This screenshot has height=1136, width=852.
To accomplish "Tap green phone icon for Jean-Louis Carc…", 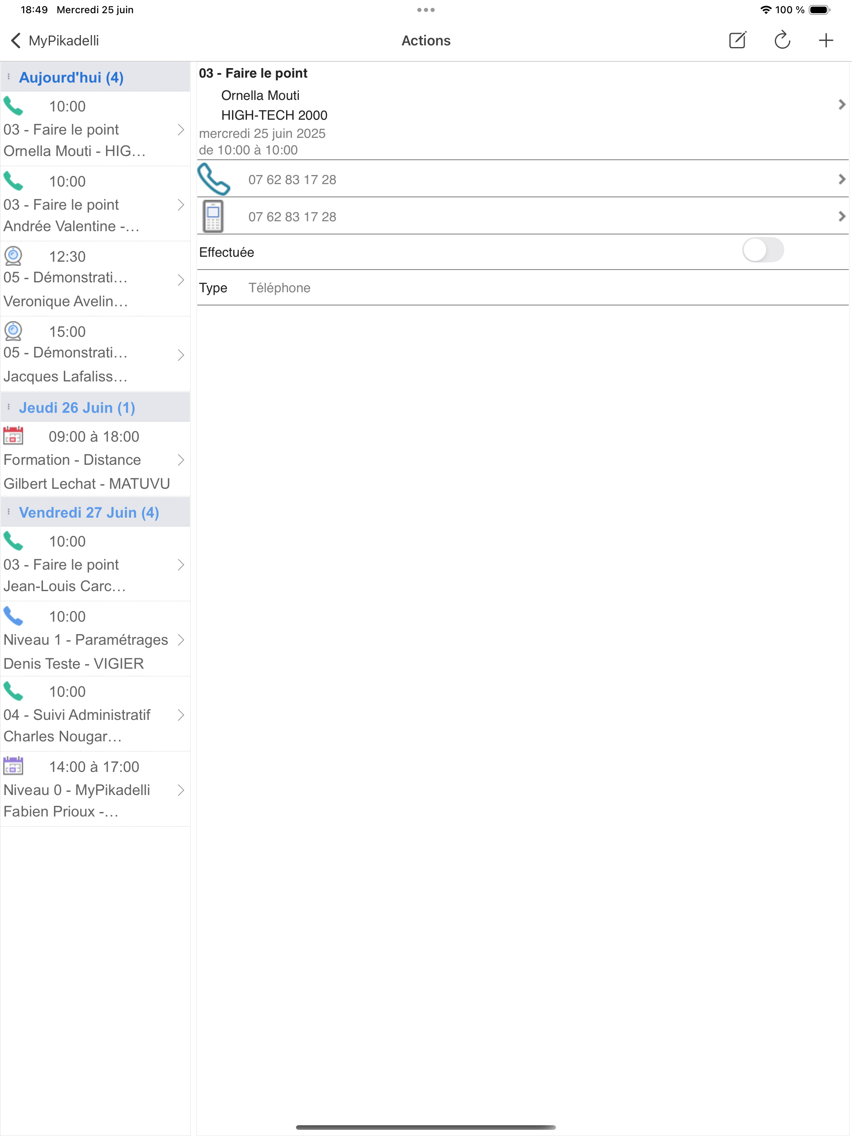I will pos(13,541).
